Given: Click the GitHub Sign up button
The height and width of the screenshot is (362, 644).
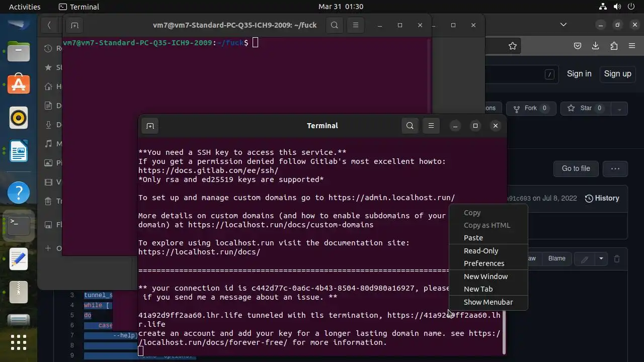Looking at the screenshot, I should click(617, 74).
